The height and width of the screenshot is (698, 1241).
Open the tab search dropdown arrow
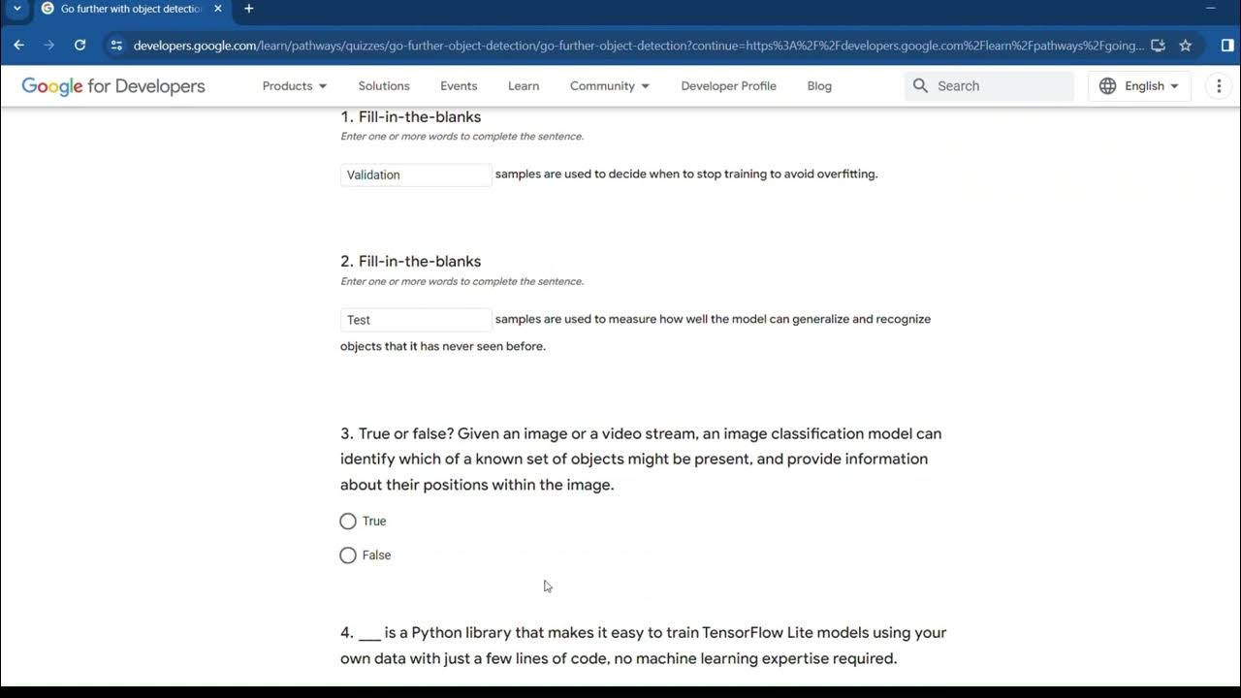(16, 9)
